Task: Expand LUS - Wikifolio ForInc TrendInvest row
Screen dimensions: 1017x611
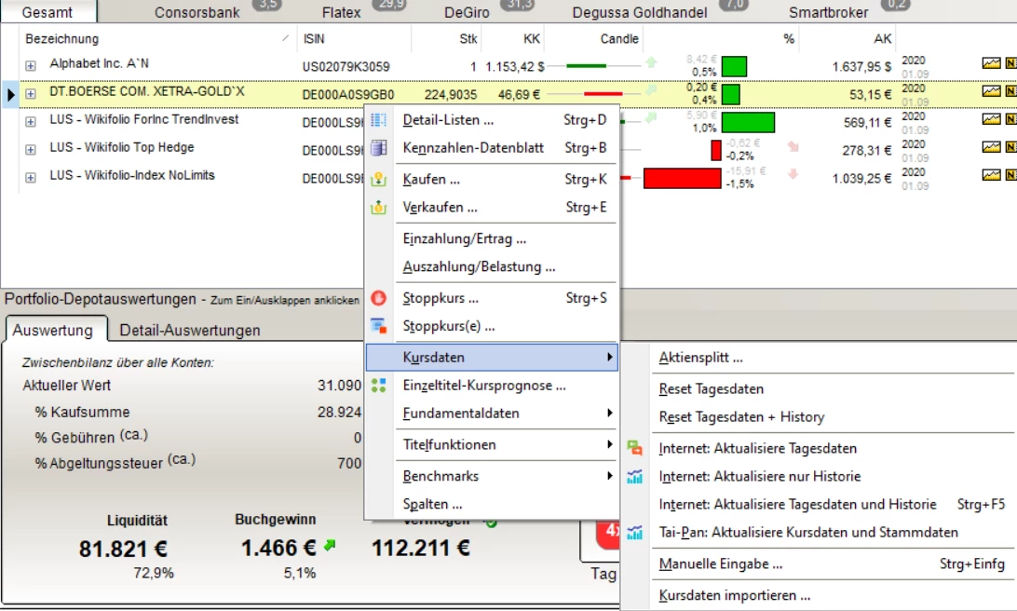Action: coord(31,121)
